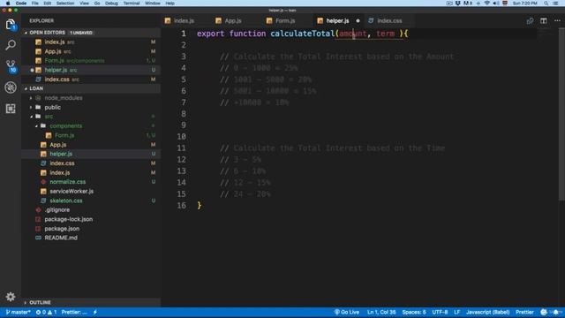Open the editor More Actions menu
This screenshot has height=318, width=565.
557,21
